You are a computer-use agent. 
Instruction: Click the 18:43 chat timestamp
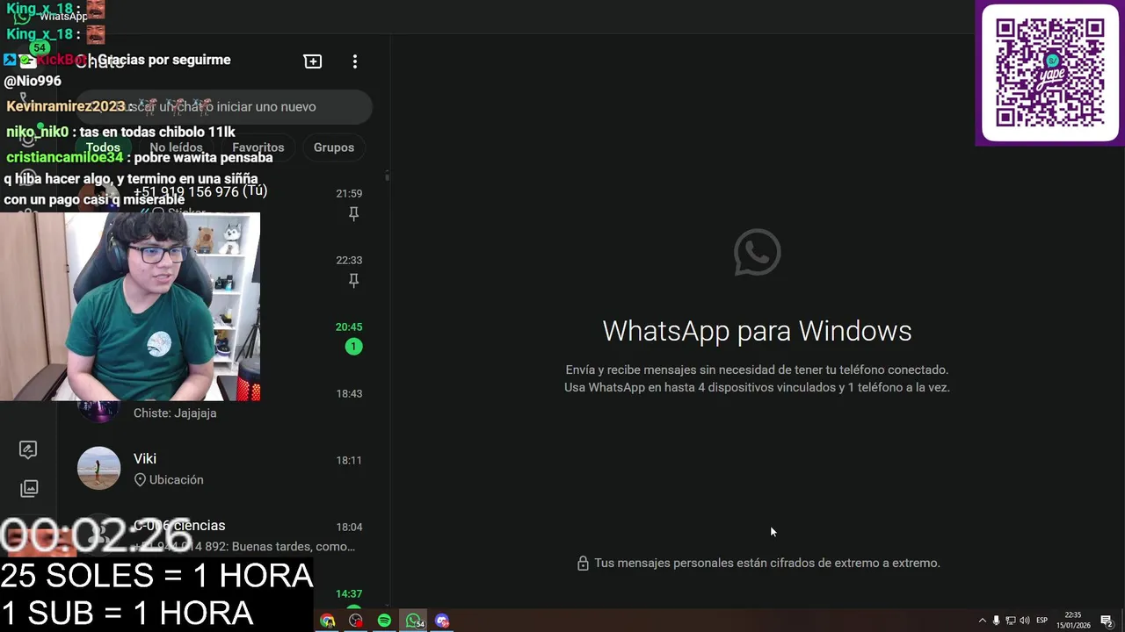pyautogui.click(x=349, y=393)
